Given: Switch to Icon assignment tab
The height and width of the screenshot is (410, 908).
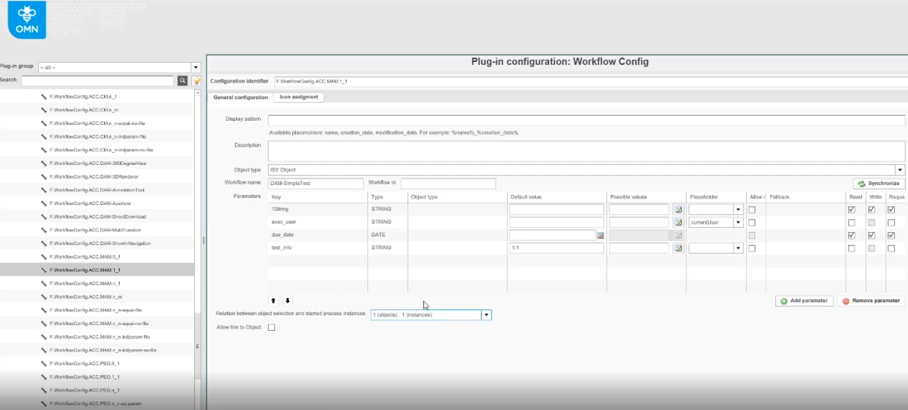Looking at the screenshot, I should (299, 97).
